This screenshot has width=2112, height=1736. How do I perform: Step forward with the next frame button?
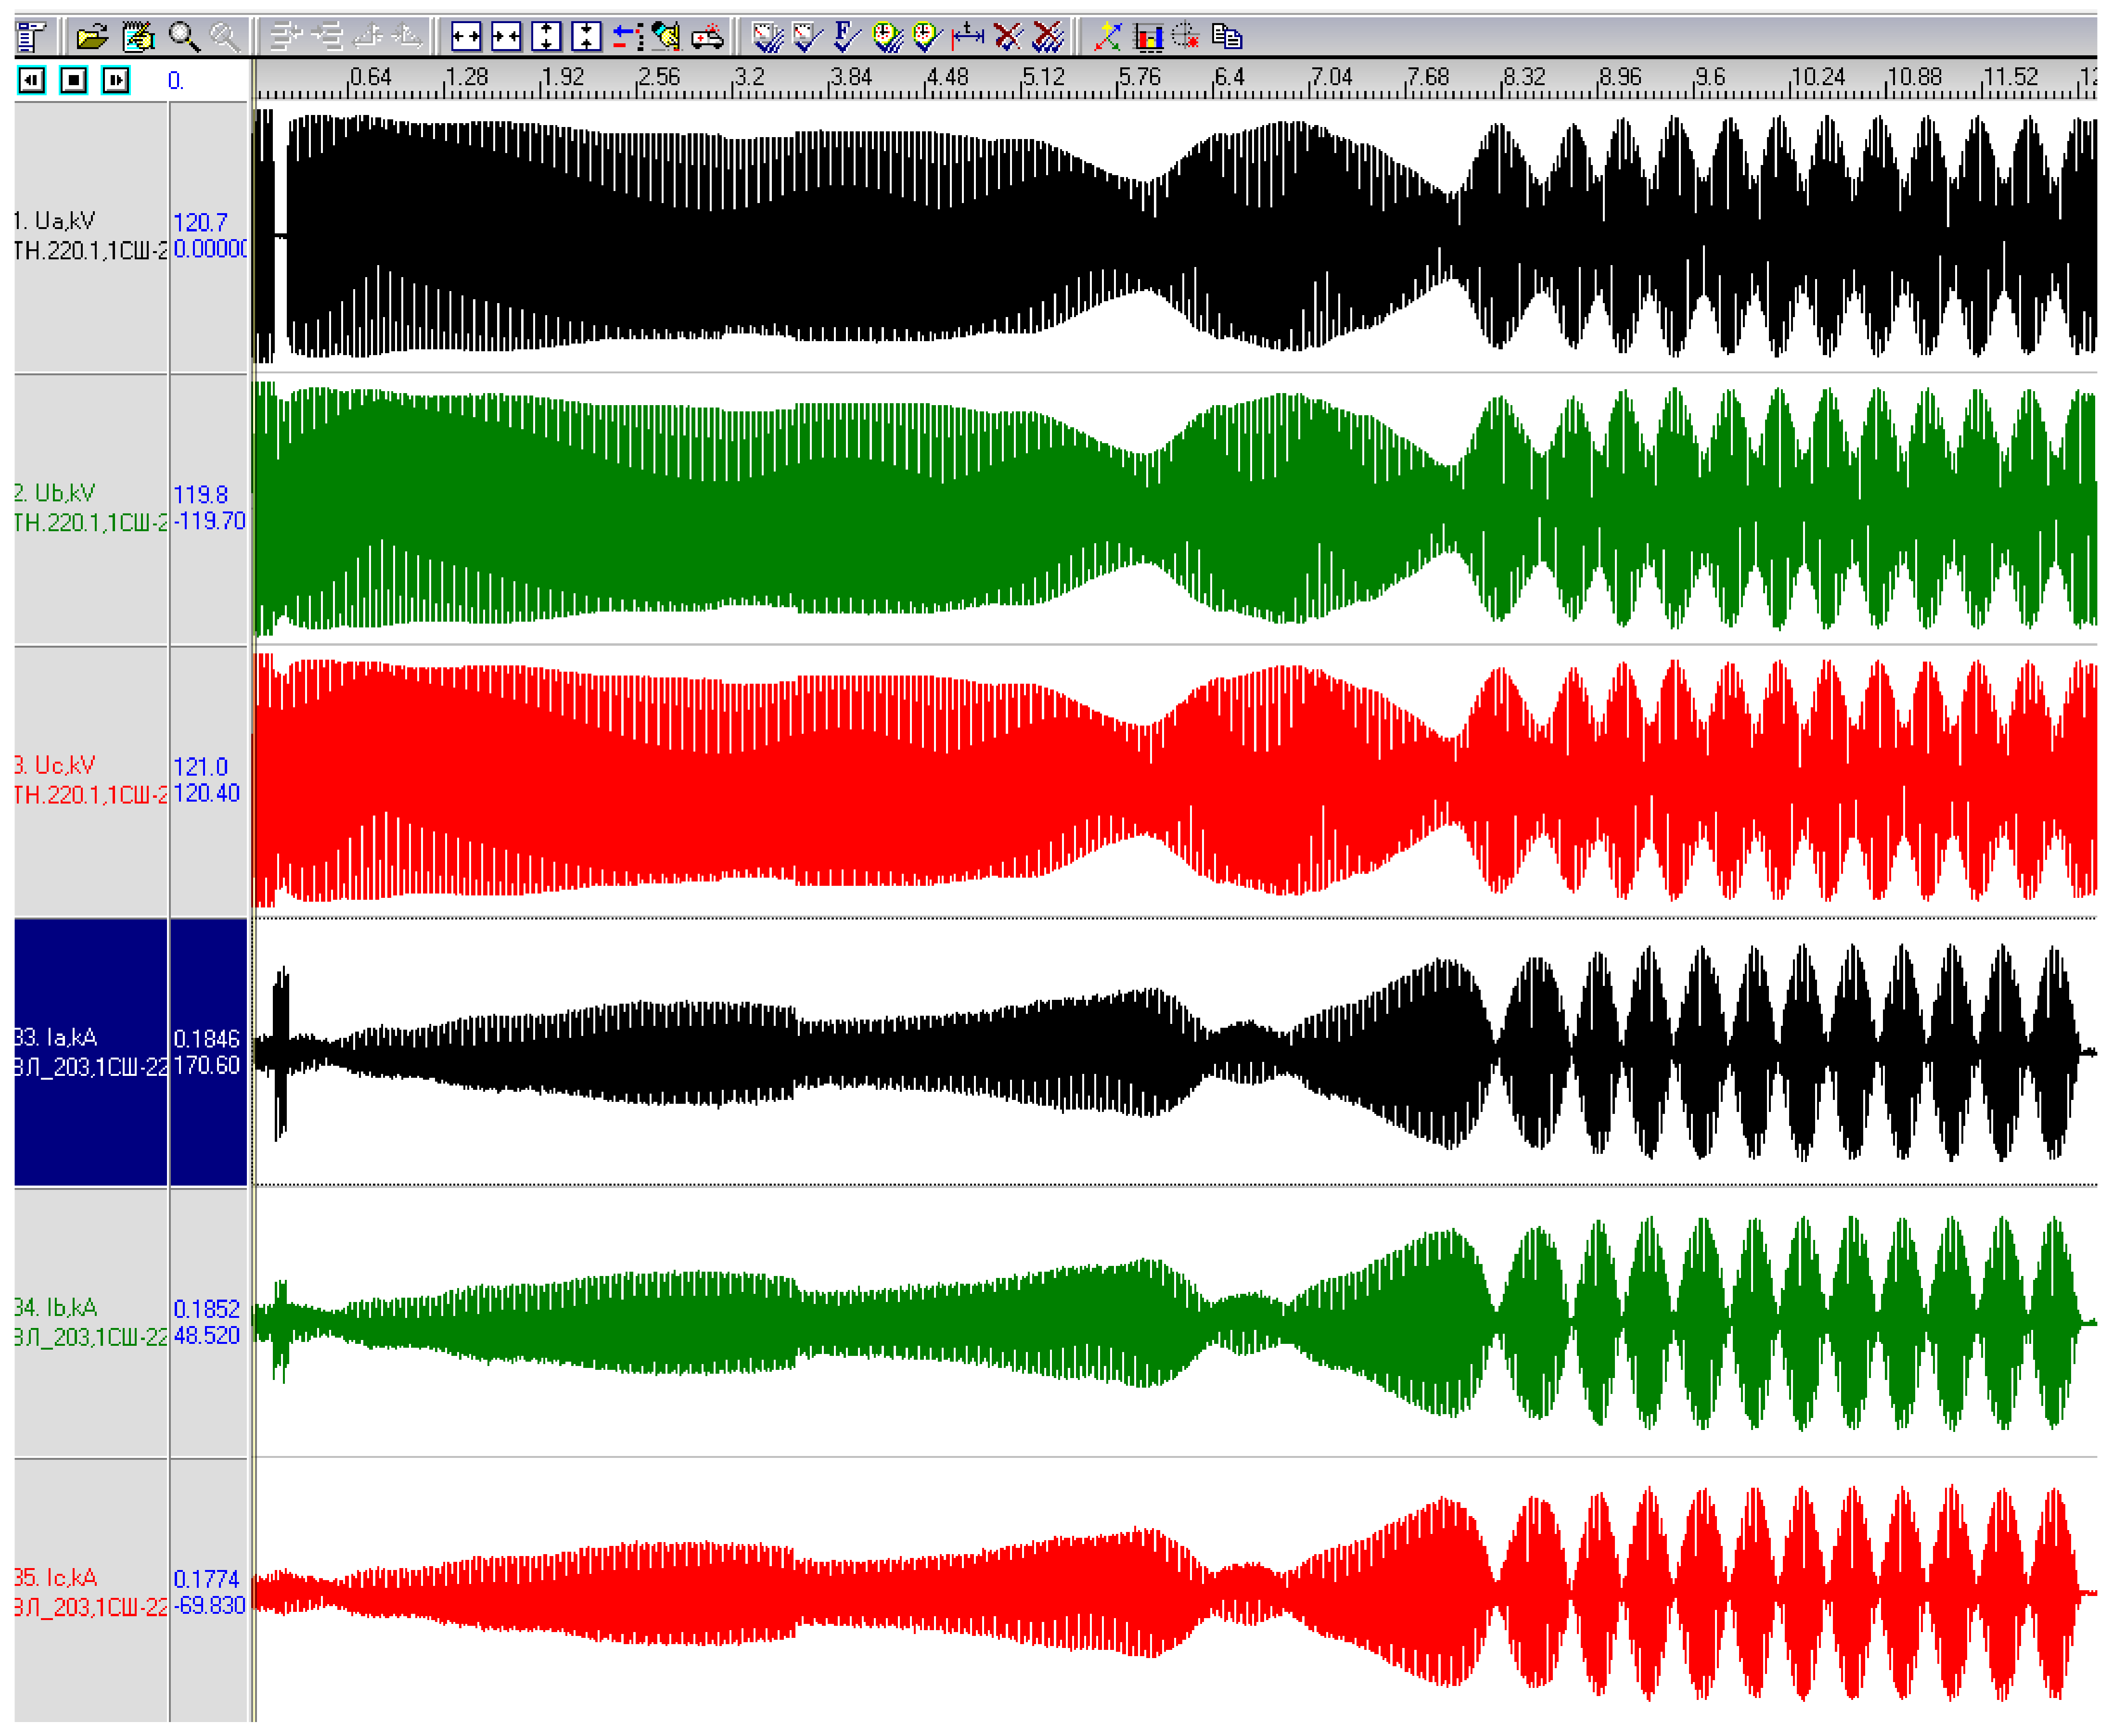click(116, 80)
